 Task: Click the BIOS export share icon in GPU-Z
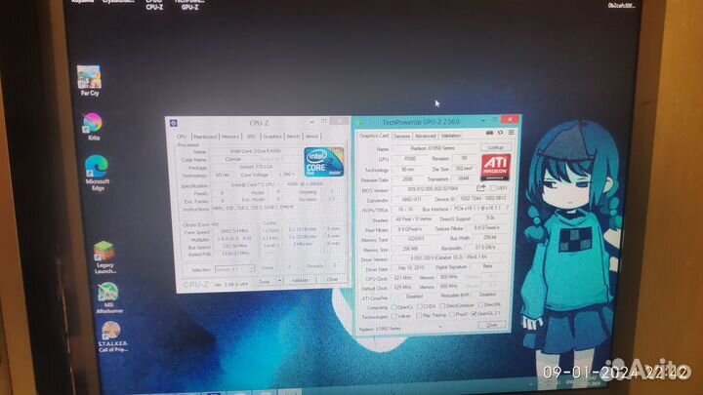point(479,187)
